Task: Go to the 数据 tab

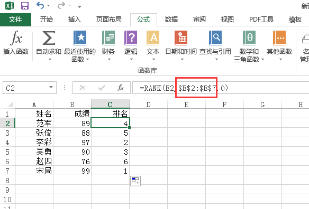Action: tap(171, 20)
